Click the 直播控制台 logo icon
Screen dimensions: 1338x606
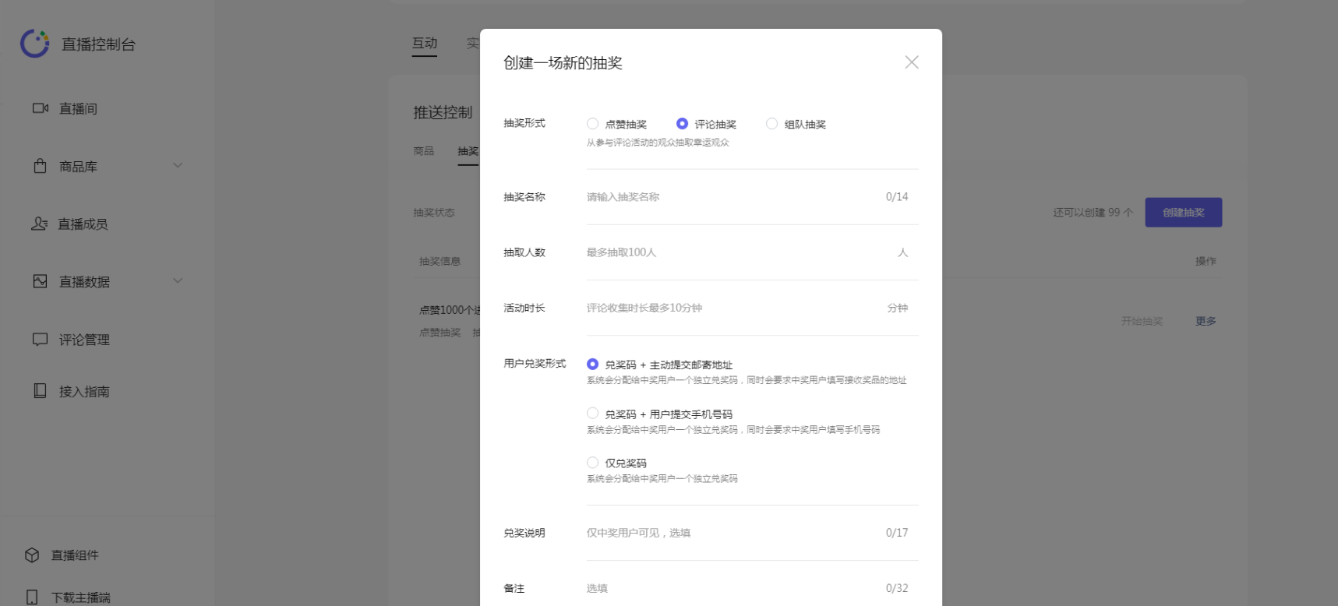click(x=35, y=44)
